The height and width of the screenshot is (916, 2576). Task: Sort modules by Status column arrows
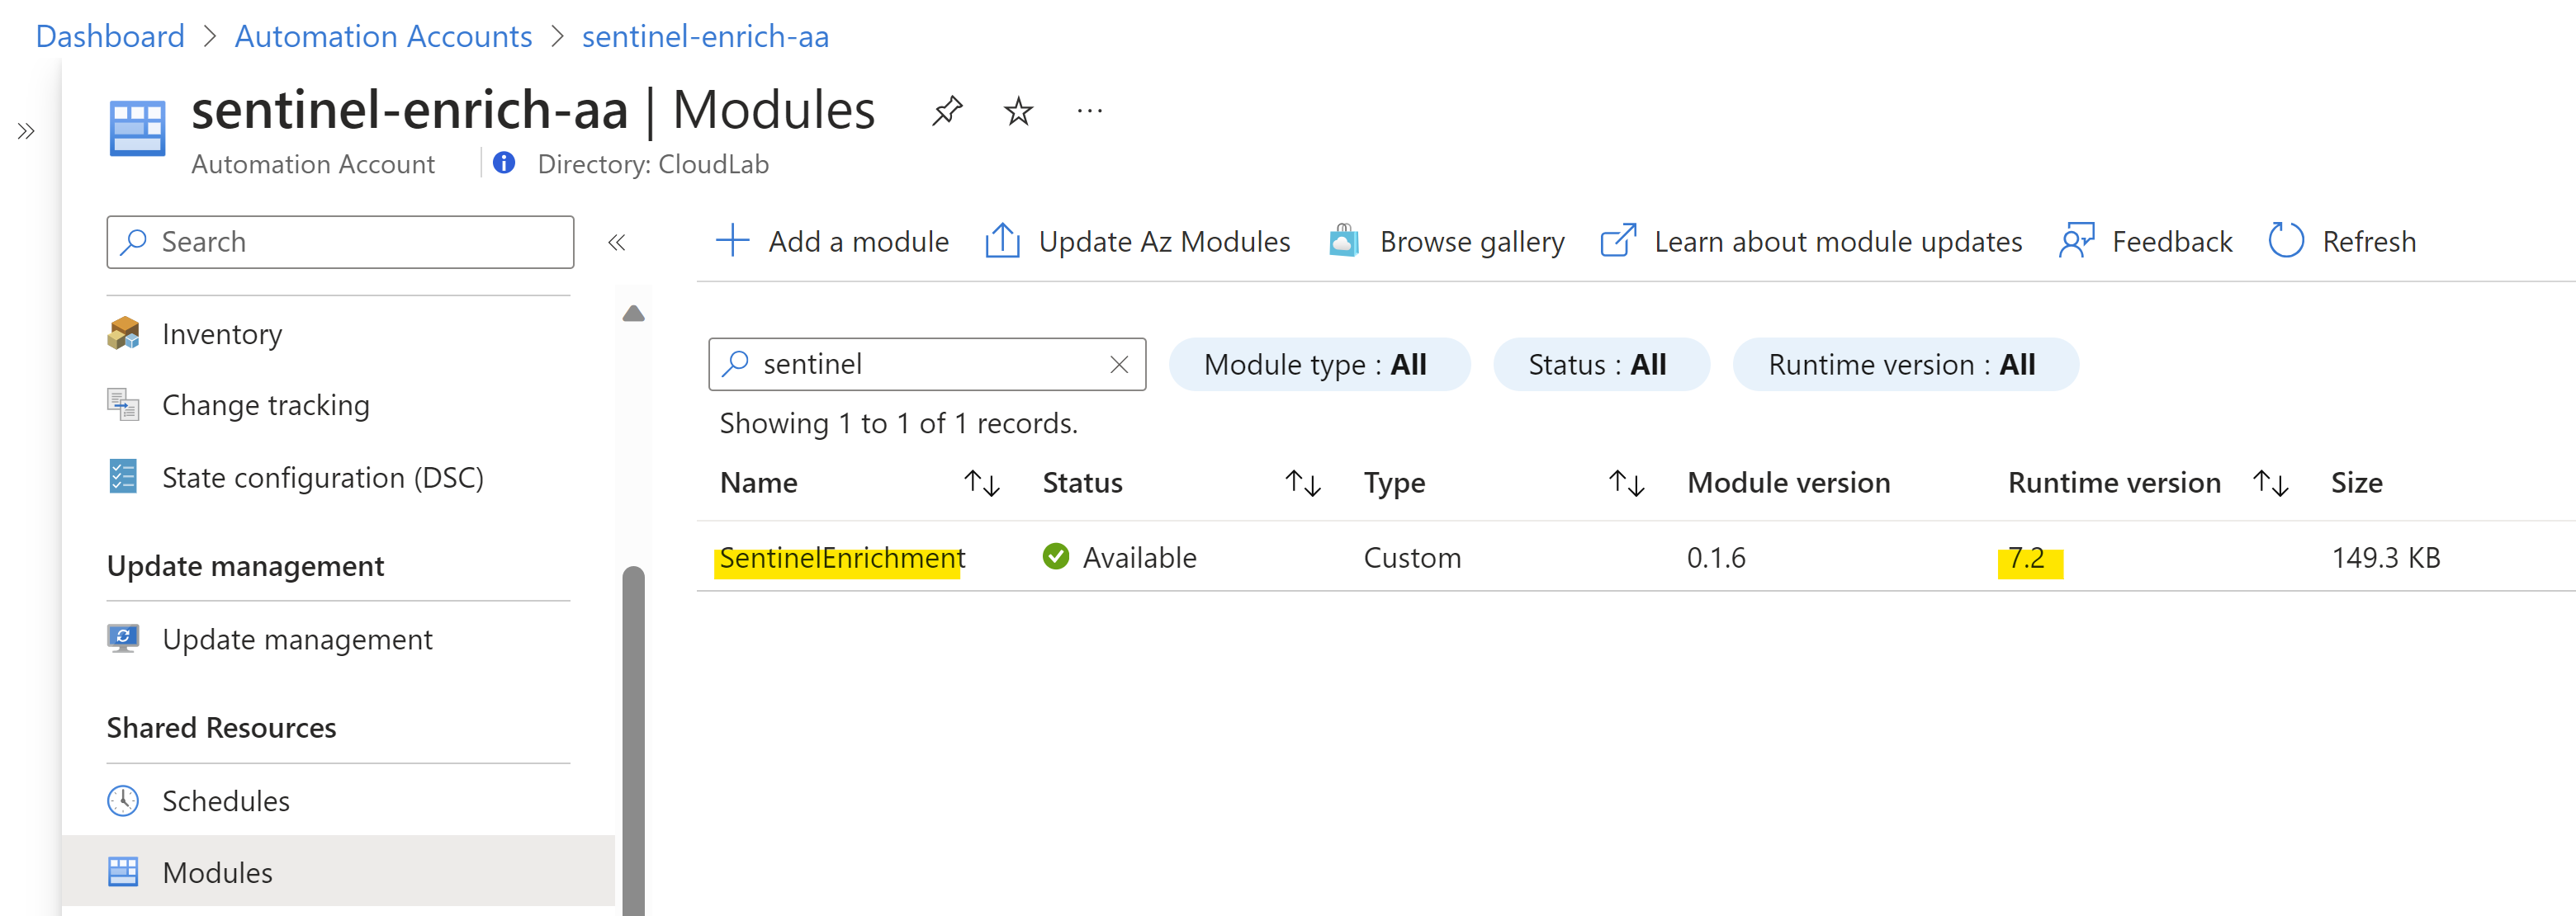click(x=1303, y=484)
